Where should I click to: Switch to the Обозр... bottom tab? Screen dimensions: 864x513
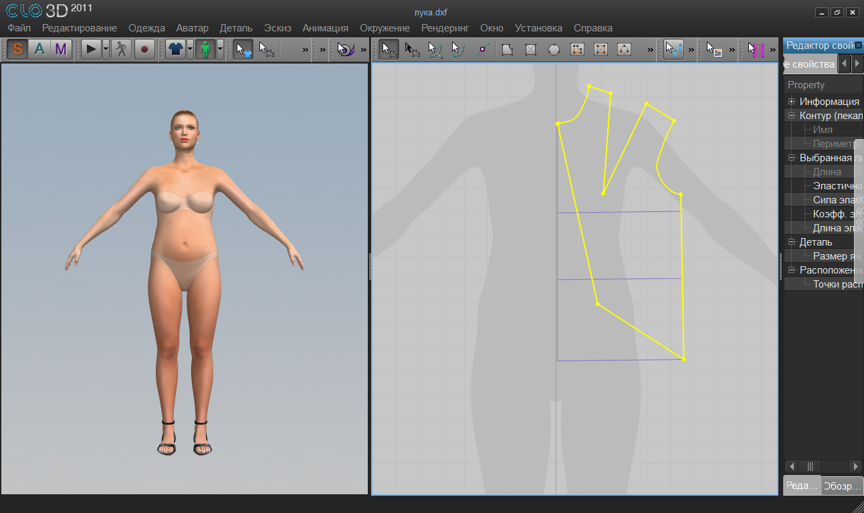[843, 486]
